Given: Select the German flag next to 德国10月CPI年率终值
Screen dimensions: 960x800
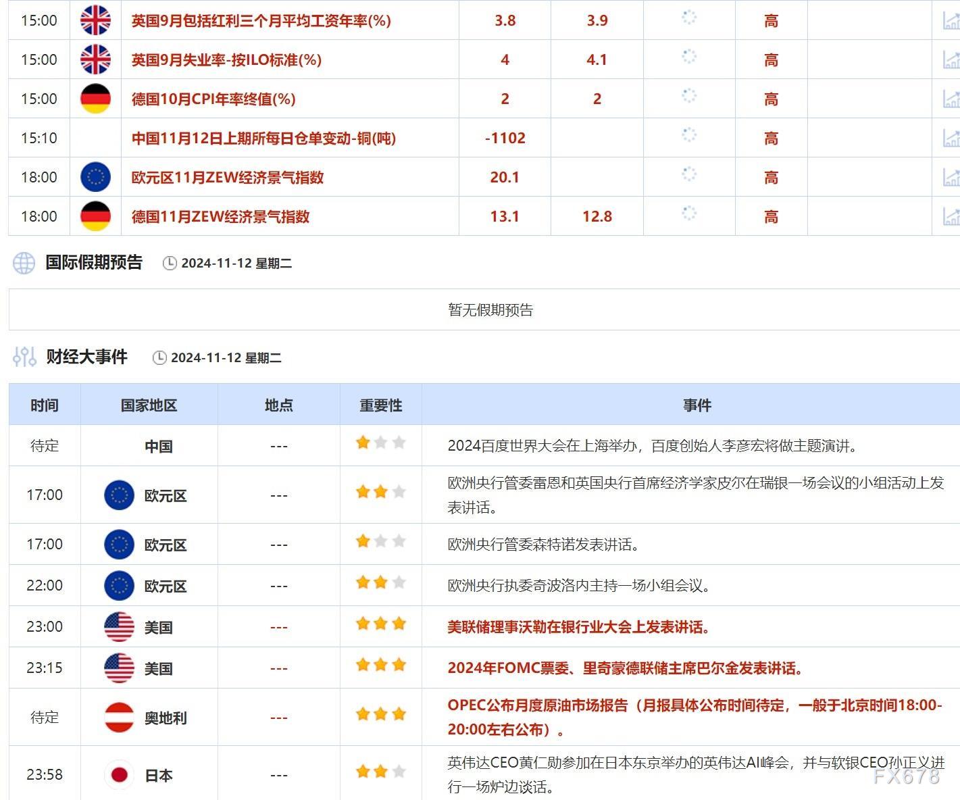Looking at the screenshot, I should click(x=95, y=98).
